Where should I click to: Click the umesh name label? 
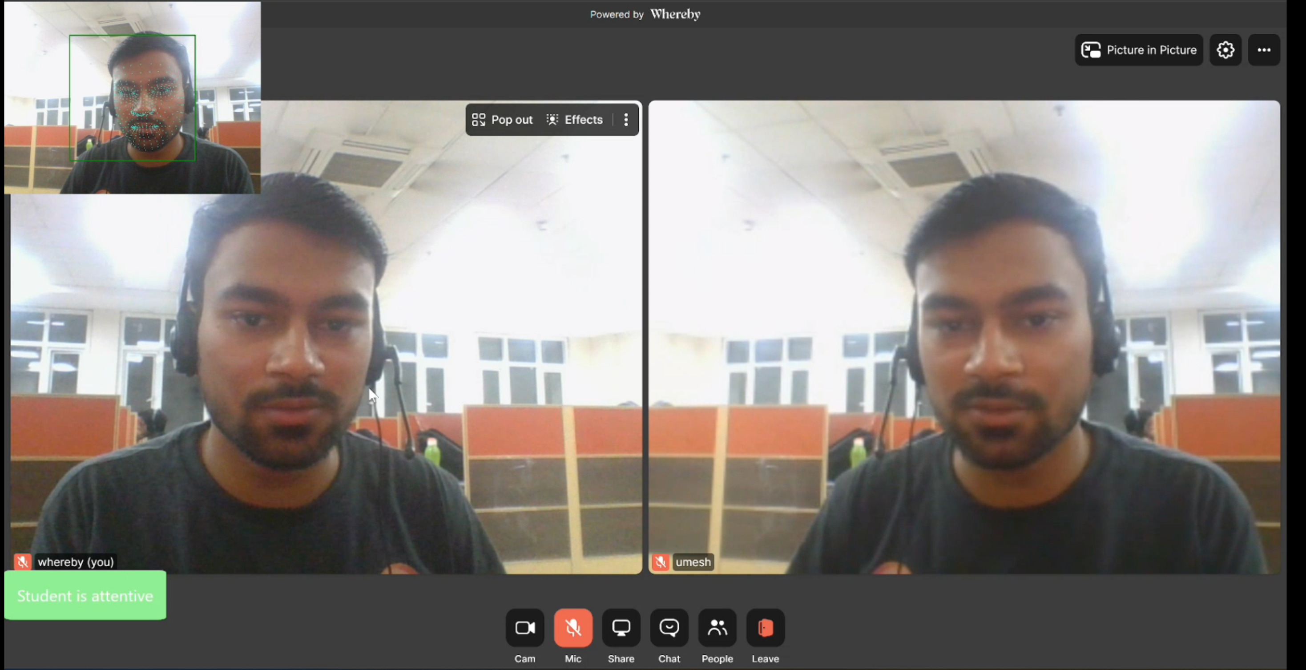(x=693, y=562)
